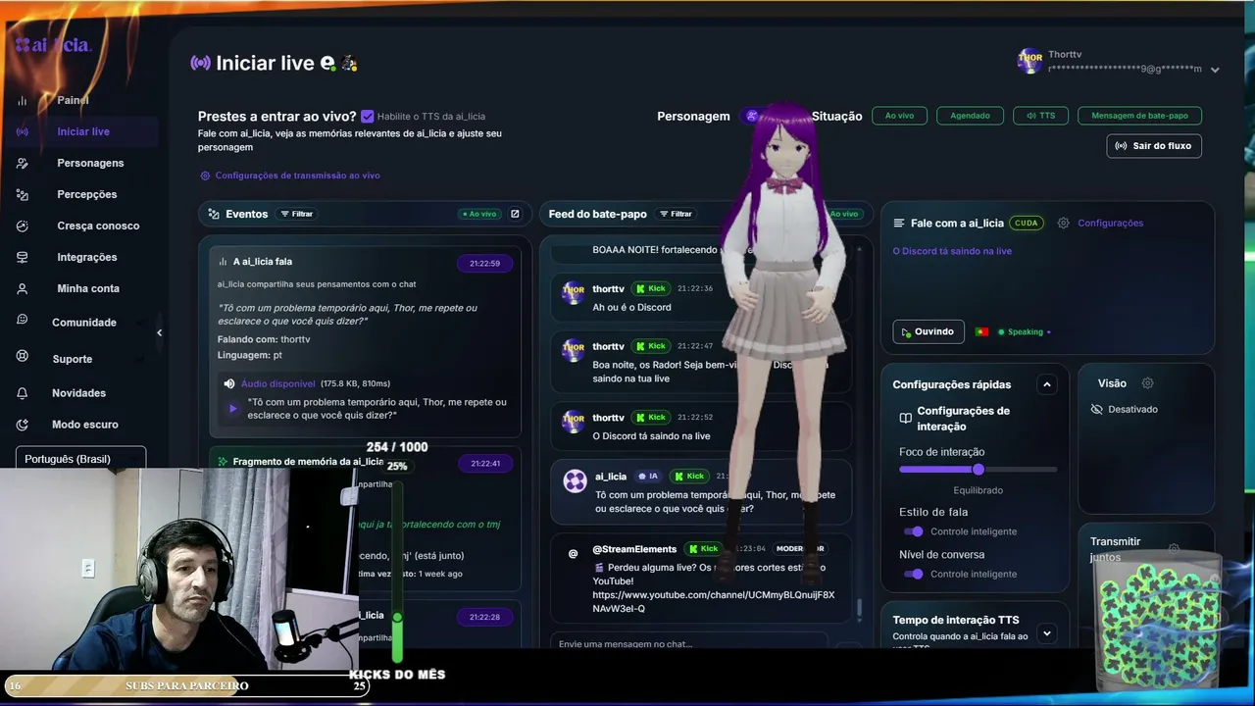The image size is (1255, 706).
Task: Collapse the sidebar with the arrow
Action: point(159,332)
